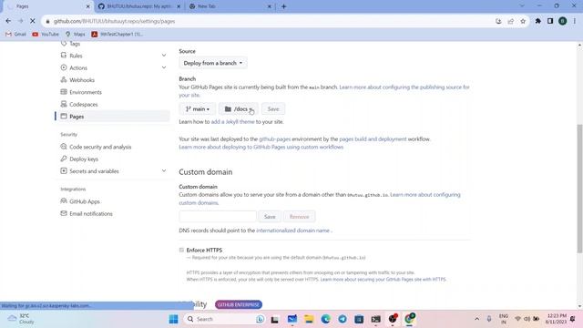Open the Chrome profile avatar
Screen dimensions: 583x328
coord(562,21)
